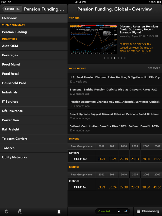The image size is (162, 216).
Task: Open the chat message icon beside Connected
Action: coord(119,211)
